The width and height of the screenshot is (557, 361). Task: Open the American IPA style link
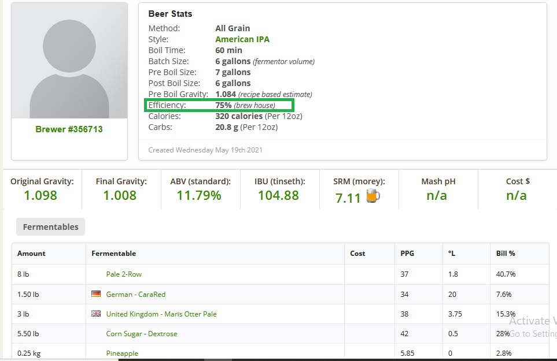pos(242,39)
